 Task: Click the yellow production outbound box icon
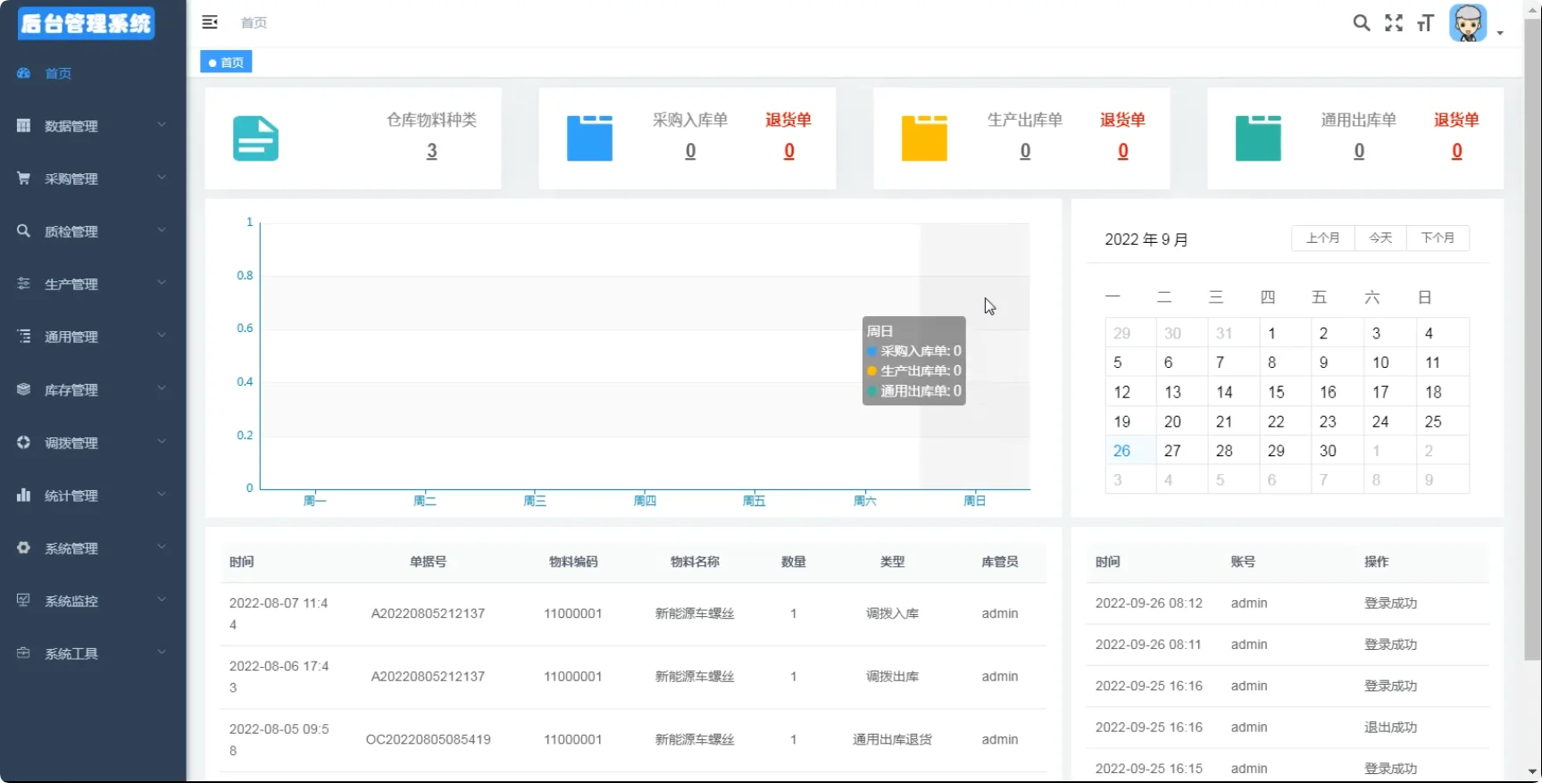[923, 138]
